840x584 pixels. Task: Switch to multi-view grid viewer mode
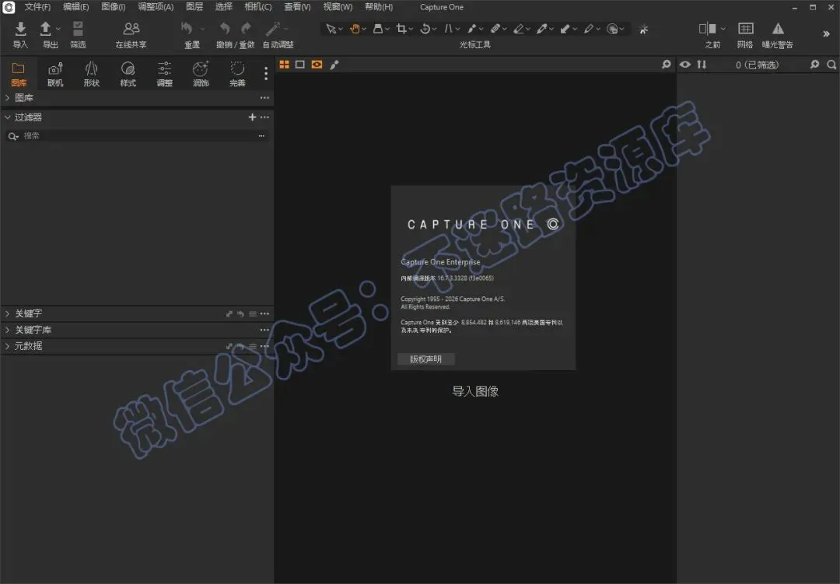pos(285,65)
